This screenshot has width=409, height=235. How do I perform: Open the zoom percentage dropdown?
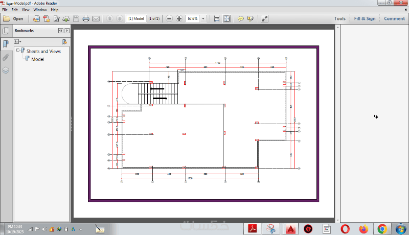203,19
